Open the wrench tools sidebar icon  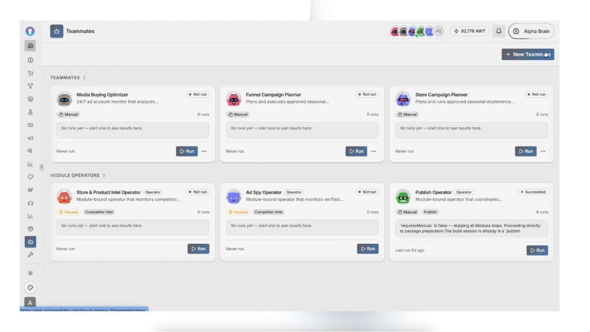30,255
